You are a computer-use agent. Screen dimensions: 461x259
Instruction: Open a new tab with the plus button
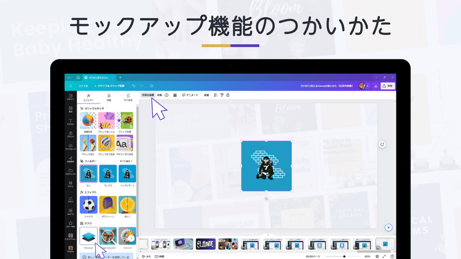coord(120,78)
